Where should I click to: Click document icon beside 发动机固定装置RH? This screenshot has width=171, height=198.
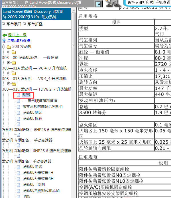[19, 179]
